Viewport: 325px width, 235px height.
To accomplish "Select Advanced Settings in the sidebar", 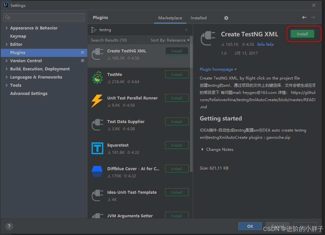I will pyautogui.click(x=29, y=93).
